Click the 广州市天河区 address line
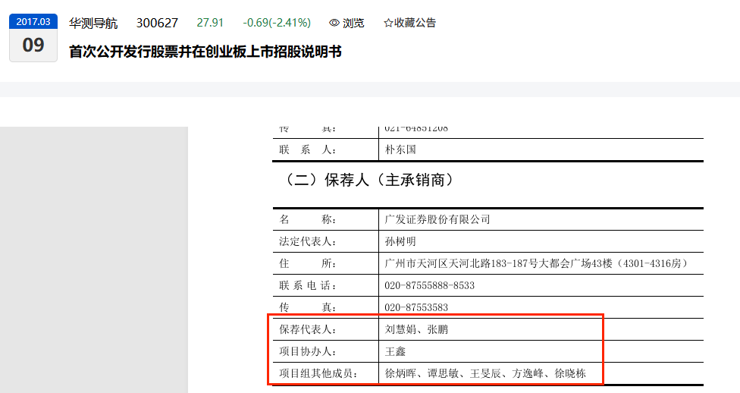Viewport: 740px width, 393px height. tap(538, 263)
